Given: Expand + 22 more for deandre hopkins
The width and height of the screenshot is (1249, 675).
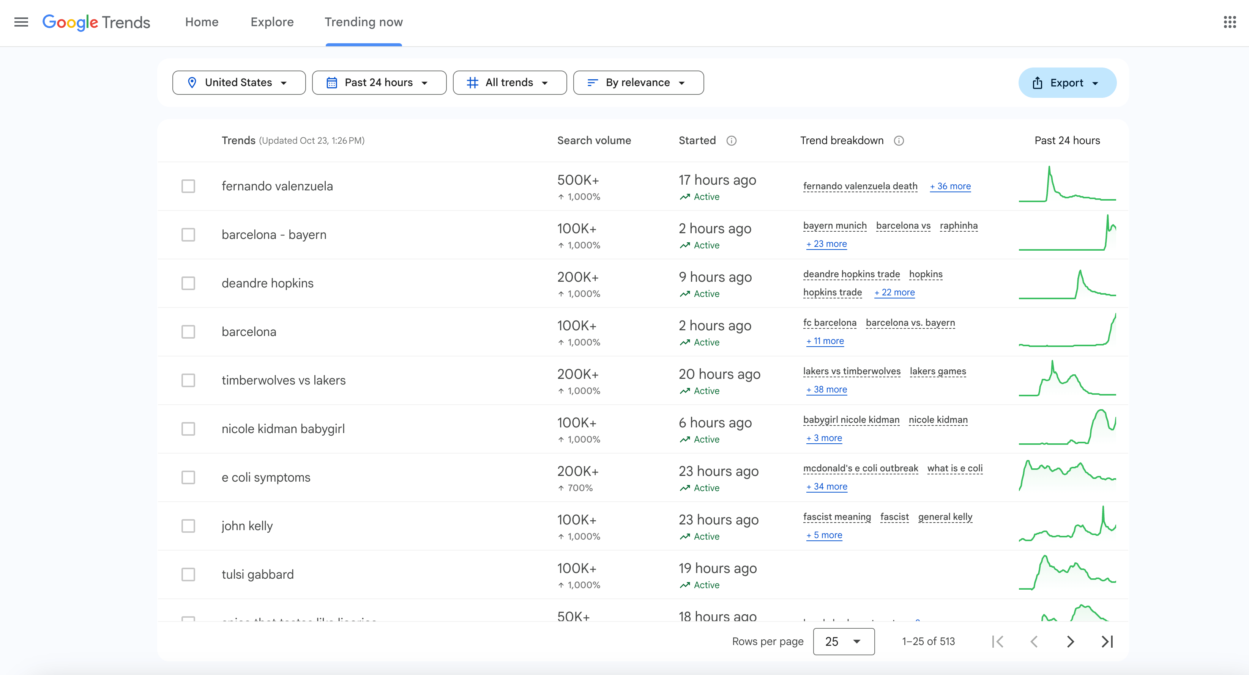Looking at the screenshot, I should coord(894,292).
